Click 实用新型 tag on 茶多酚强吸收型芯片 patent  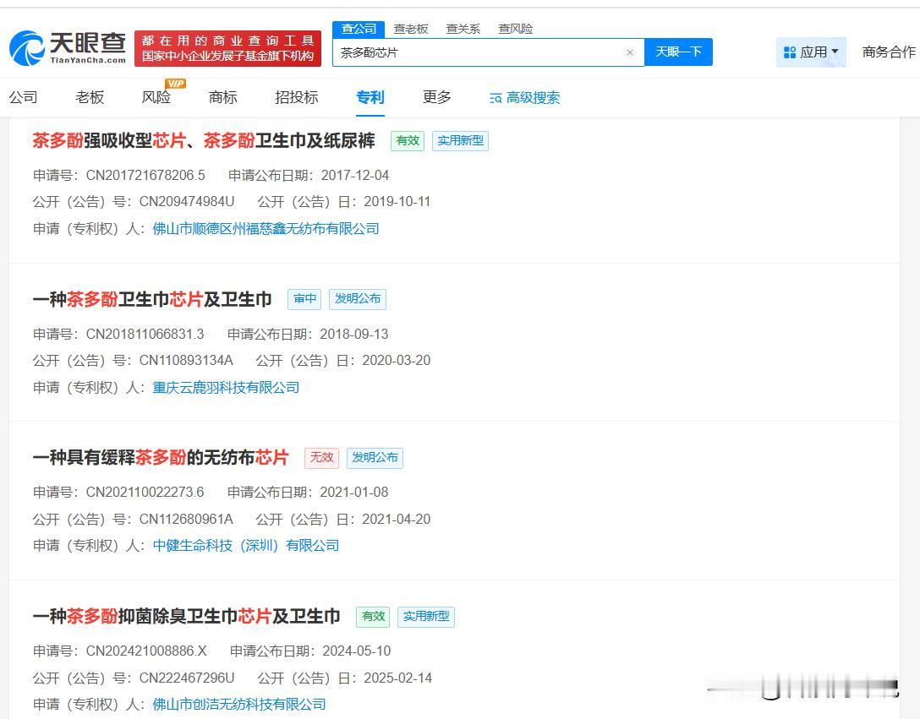pos(461,141)
